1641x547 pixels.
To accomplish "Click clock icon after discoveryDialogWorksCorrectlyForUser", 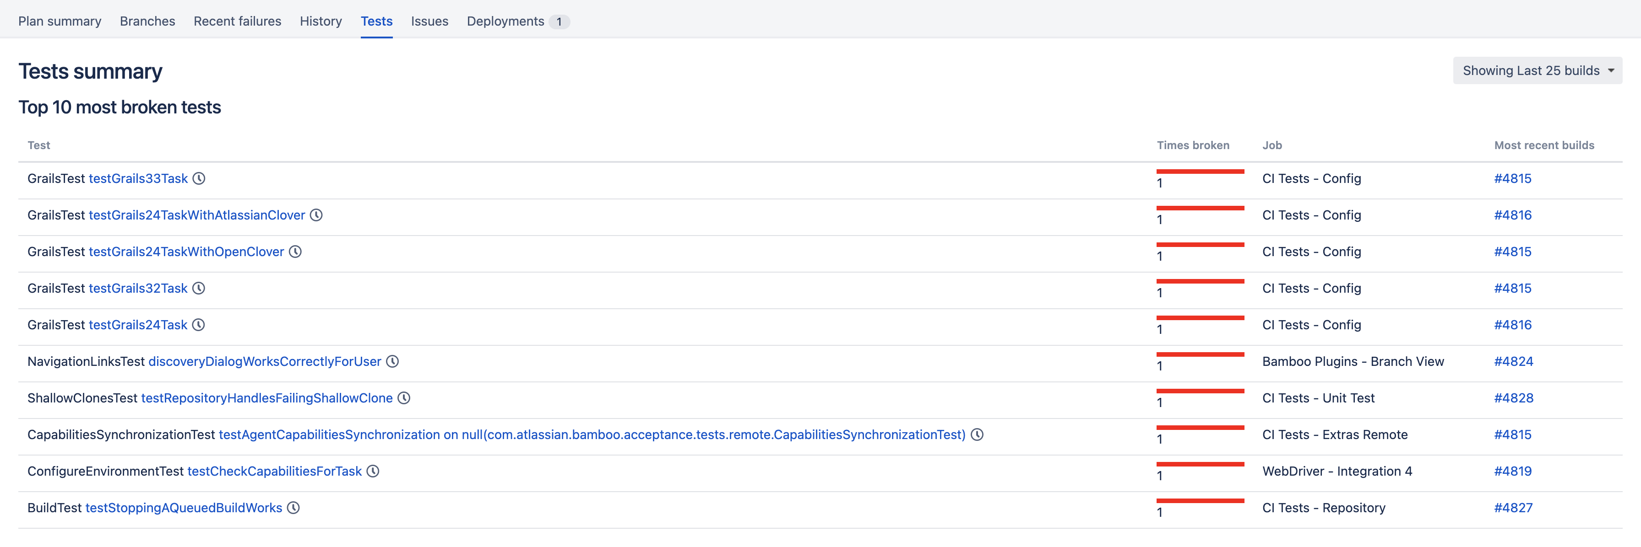I will pyautogui.click(x=392, y=361).
